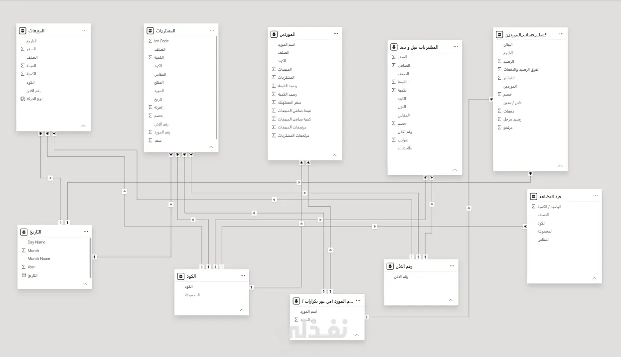Viewport: 621px width, 357px height.
Task: Click the table icon of الموردين card
Action: 274,34
